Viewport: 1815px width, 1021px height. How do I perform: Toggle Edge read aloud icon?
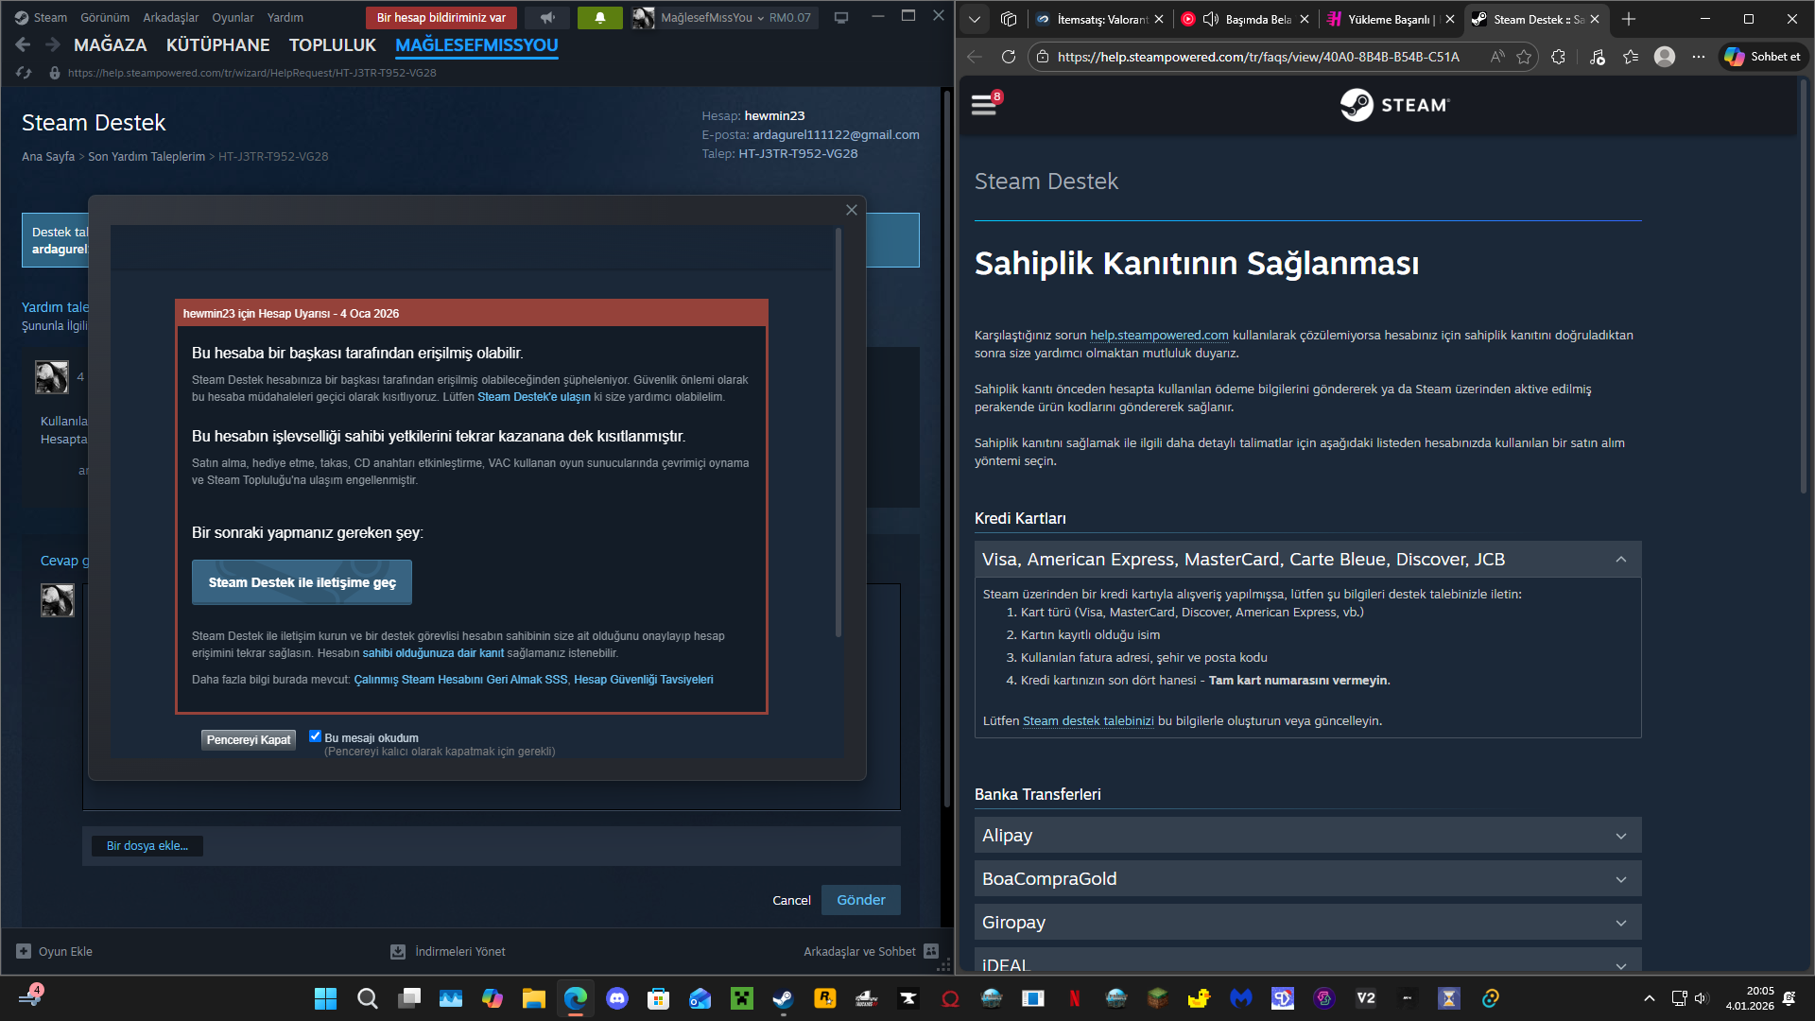click(1497, 57)
